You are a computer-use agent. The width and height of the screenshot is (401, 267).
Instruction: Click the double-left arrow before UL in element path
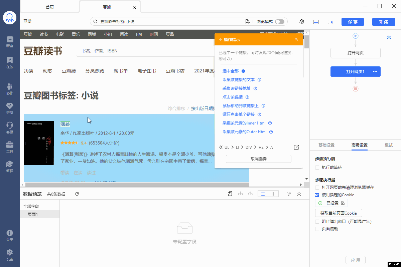221,147
